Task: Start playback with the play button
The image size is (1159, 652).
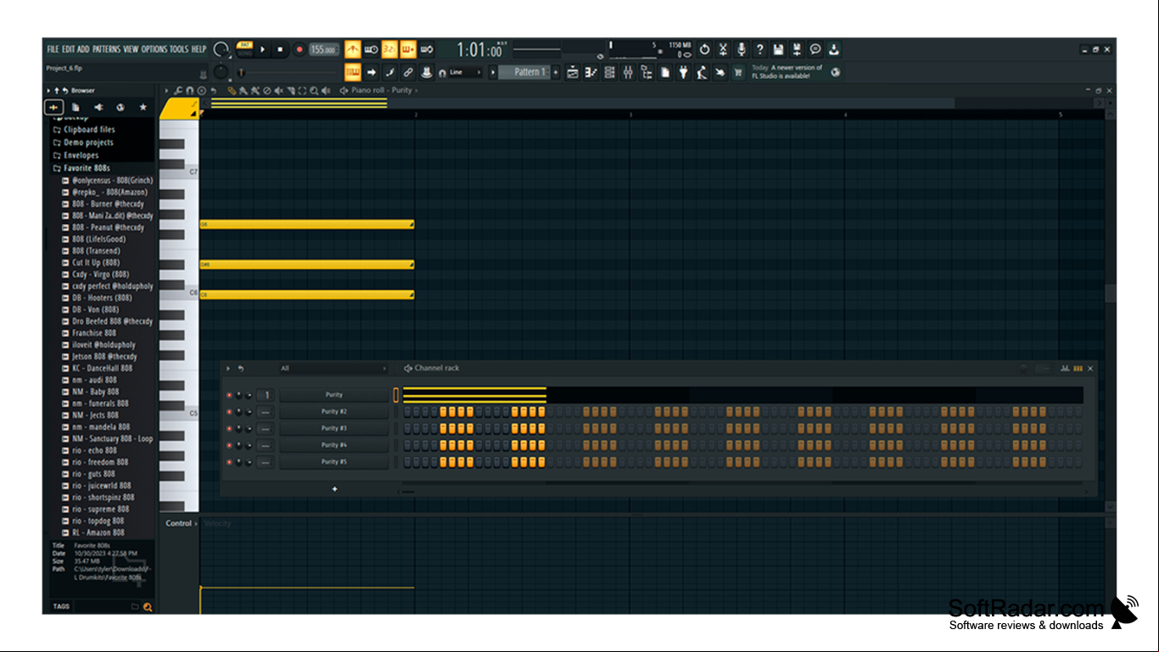Action: (263, 50)
